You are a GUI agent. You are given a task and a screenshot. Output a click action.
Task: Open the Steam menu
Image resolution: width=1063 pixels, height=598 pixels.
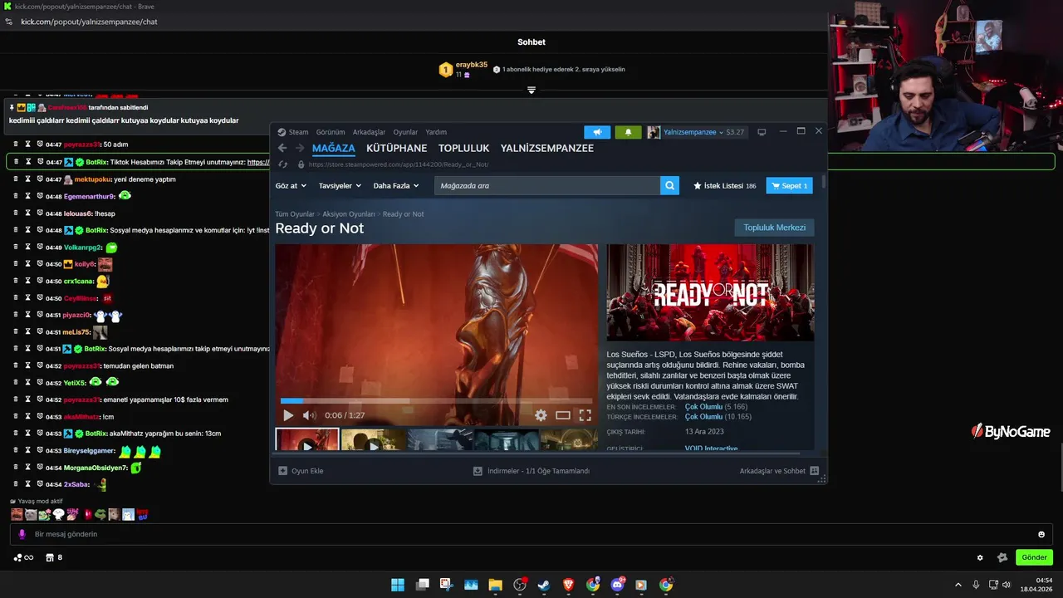coord(293,132)
